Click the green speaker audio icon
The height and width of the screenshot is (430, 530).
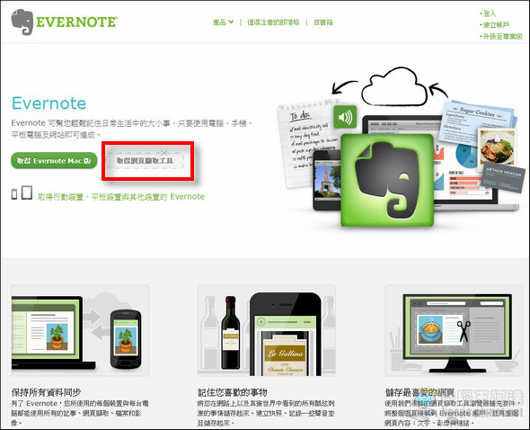pos(345,117)
